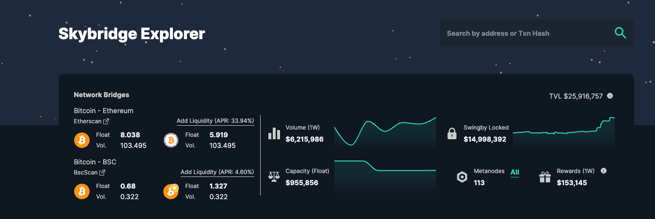Click the Rewards gift box icon

click(x=545, y=177)
